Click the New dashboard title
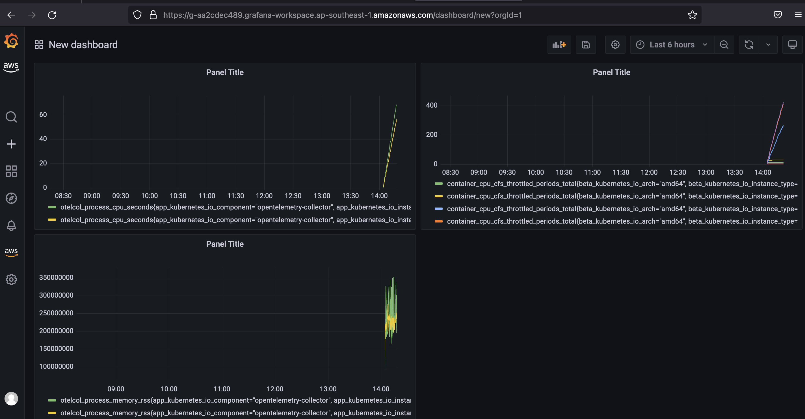The width and height of the screenshot is (805, 419). pyautogui.click(x=83, y=45)
